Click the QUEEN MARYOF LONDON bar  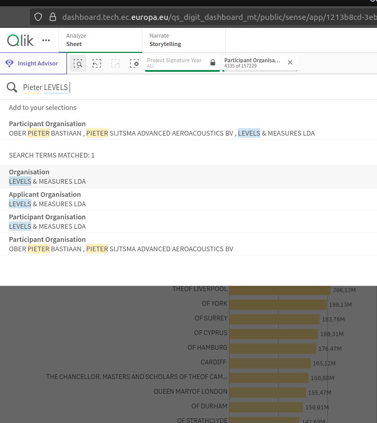coord(268,393)
